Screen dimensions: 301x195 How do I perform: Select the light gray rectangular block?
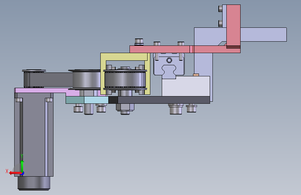click(186, 86)
